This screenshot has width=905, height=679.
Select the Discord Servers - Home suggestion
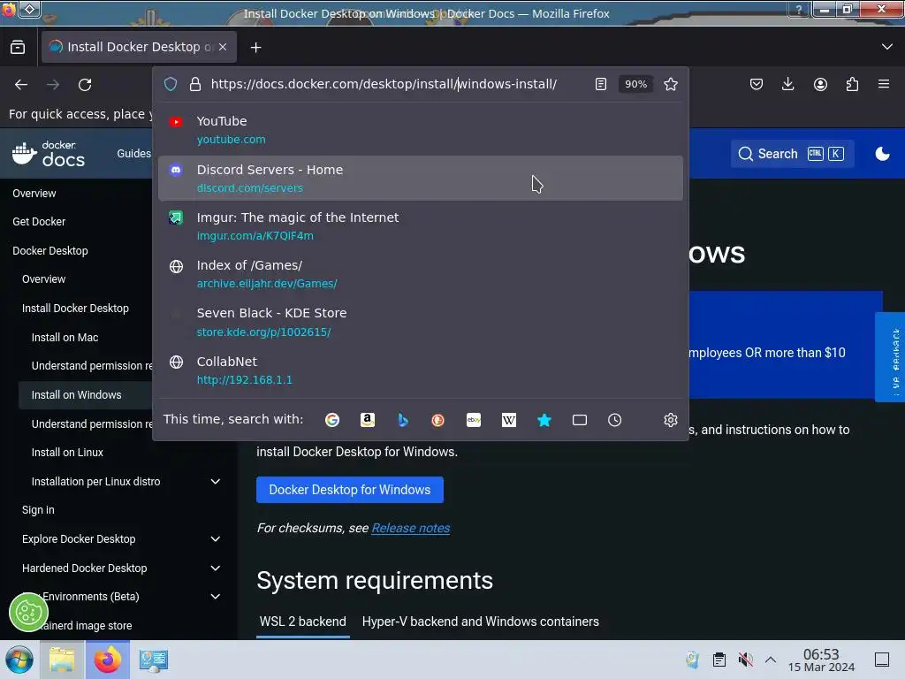420,179
